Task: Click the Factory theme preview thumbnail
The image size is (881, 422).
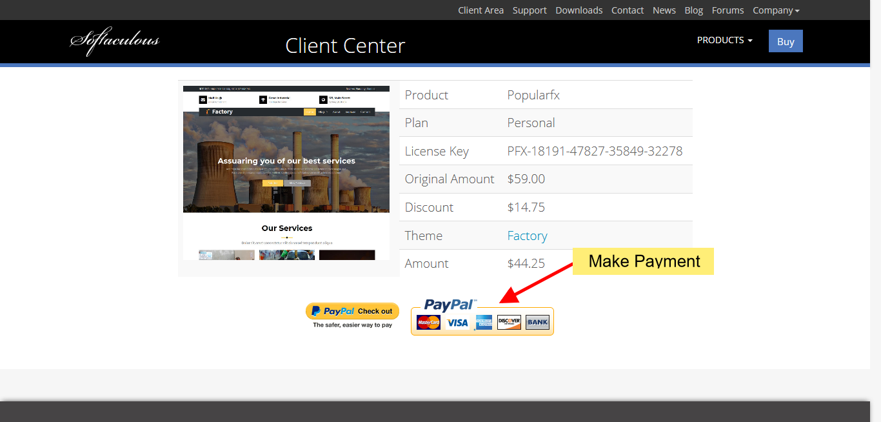Action: point(286,173)
